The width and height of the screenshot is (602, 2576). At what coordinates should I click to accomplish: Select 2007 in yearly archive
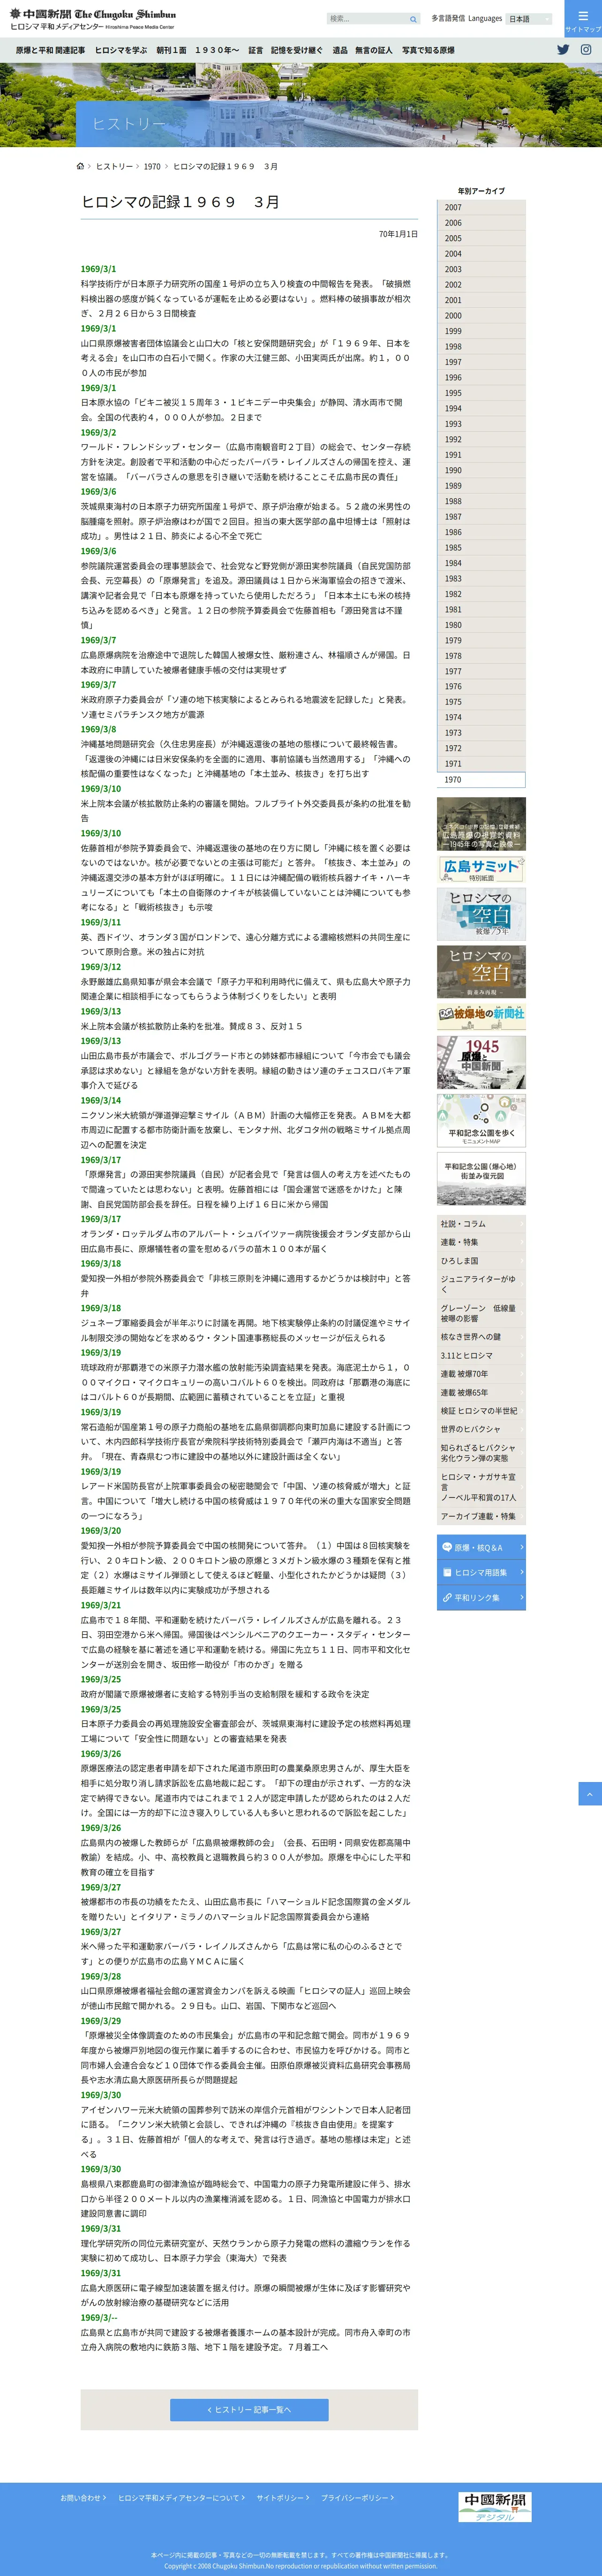pos(481,208)
